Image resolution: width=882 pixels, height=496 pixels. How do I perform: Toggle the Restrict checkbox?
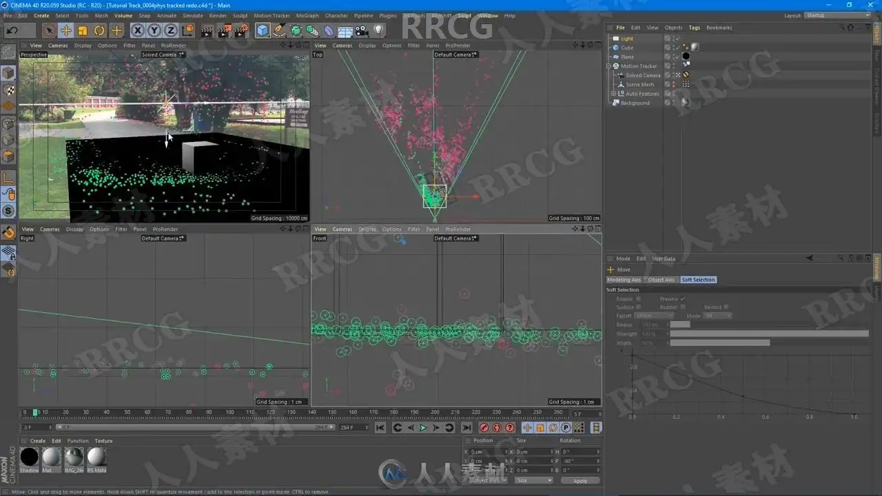pyautogui.click(x=726, y=307)
